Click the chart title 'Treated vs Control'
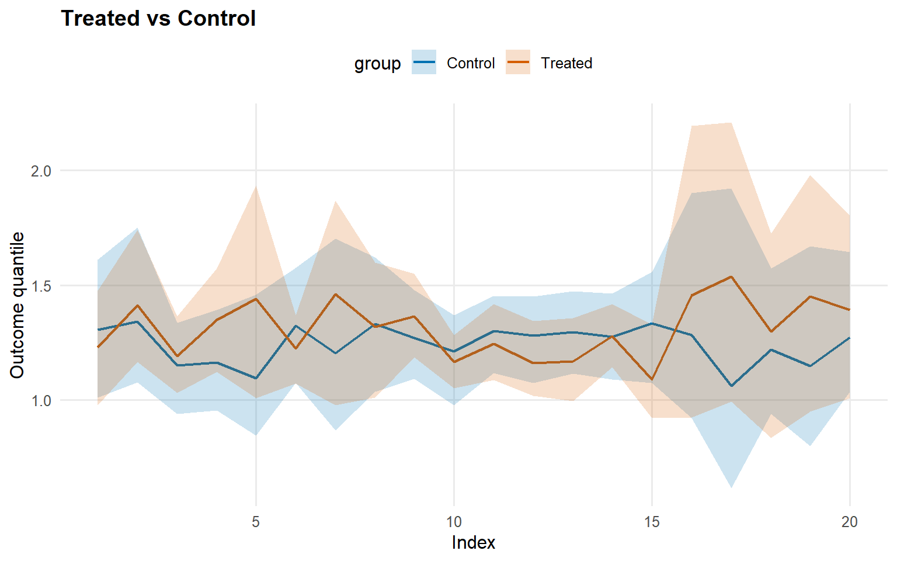897x561 pixels. (x=158, y=19)
